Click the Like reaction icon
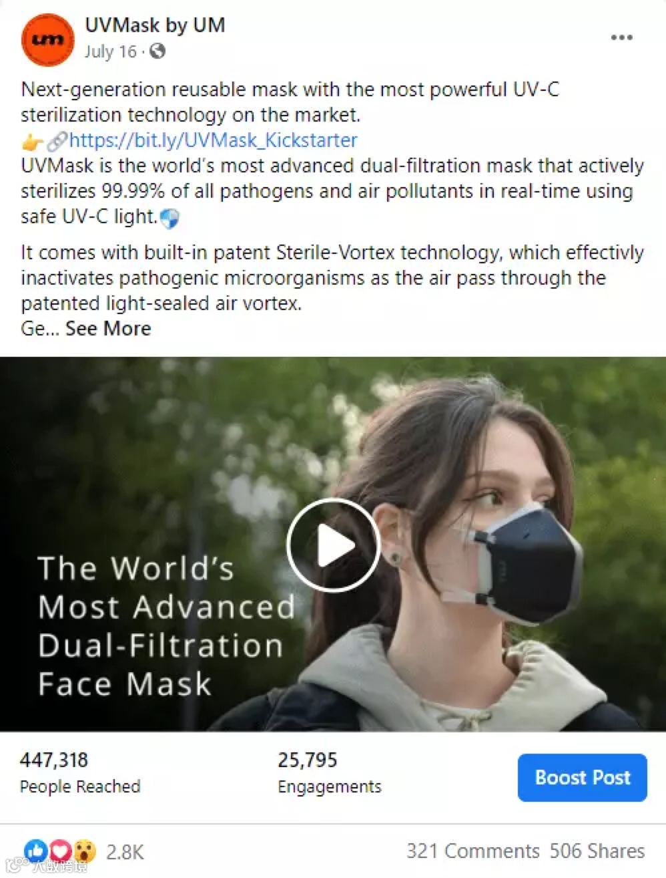The image size is (666, 878). (35, 851)
